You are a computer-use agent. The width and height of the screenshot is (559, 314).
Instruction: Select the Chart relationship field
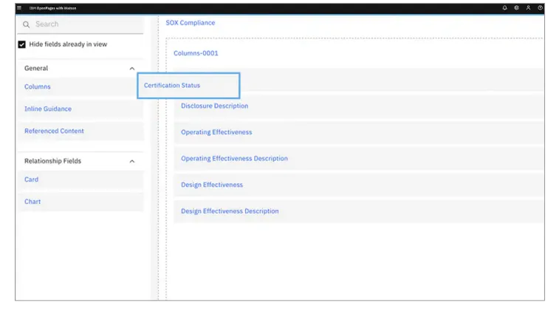pyautogui.click(x=80, y=202)
